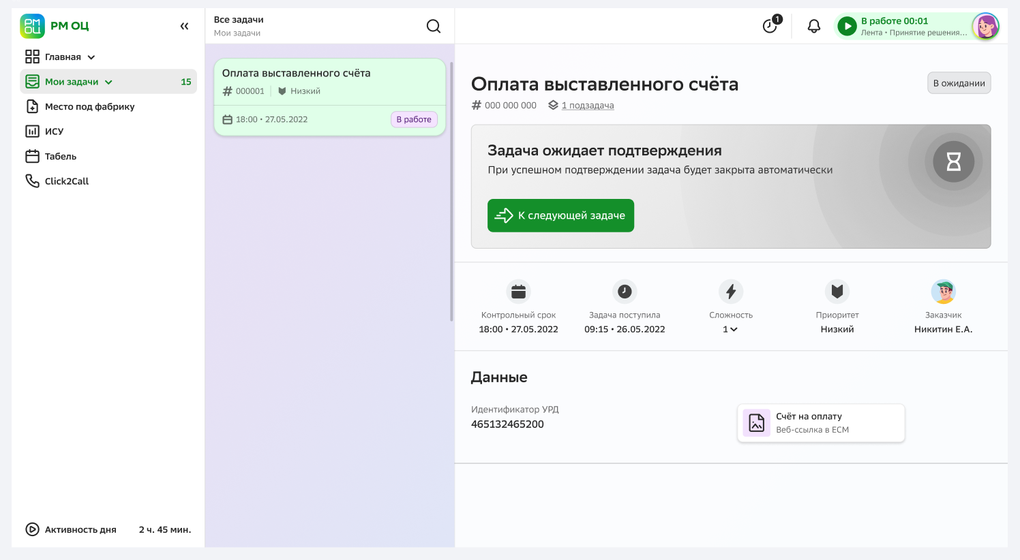Open Click2Call phone item

pyautogui.click(x=66, y=181)
